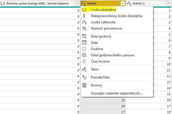This screenshot has width=172, height=114.
Task: Click Indeks.1 cell with value 1
Action: (162, 11)
